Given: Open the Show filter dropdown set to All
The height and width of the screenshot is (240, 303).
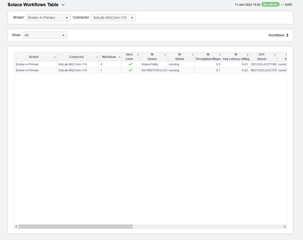Looking at the screenshot, I should coord(44,35).
